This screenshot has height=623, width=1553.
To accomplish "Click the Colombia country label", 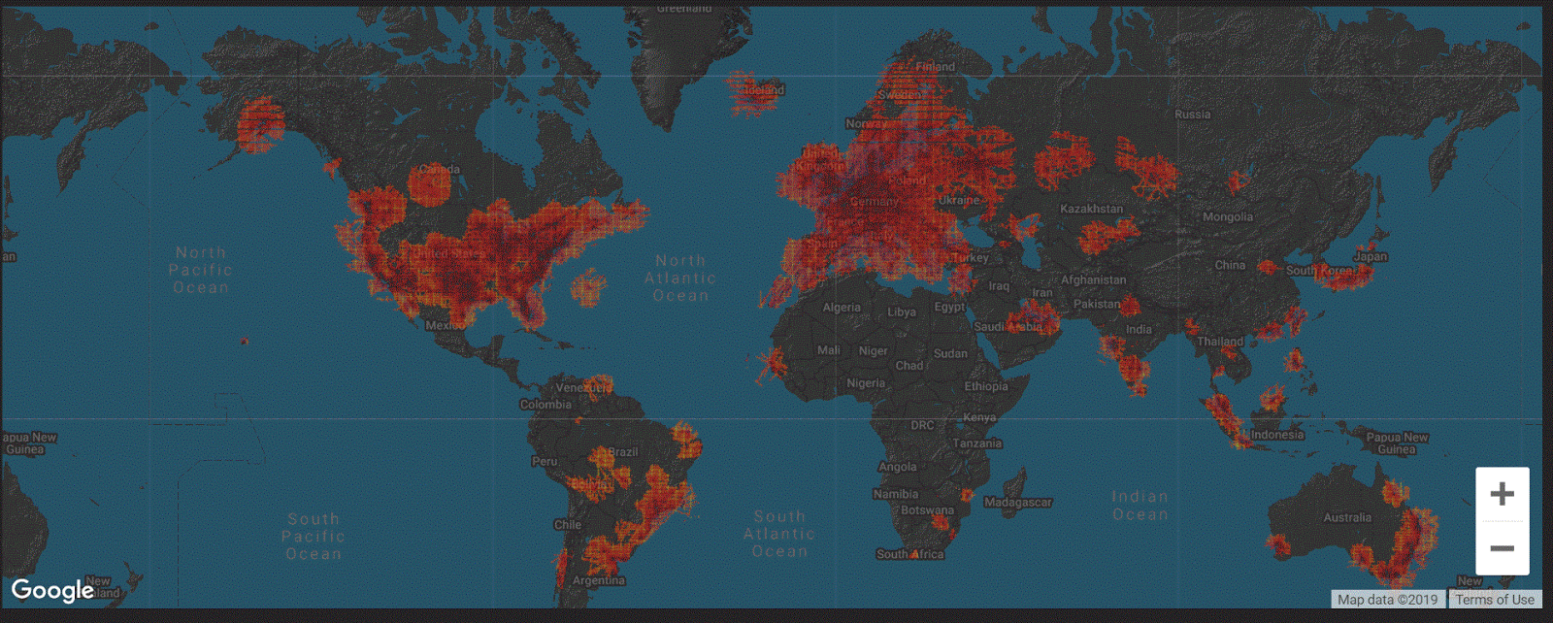I will point(545,405).
